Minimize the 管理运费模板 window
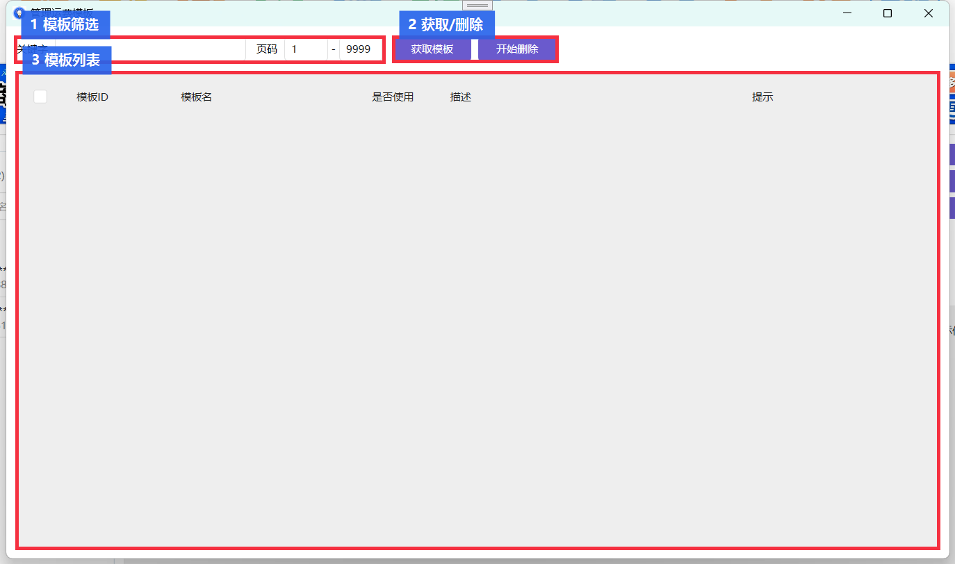 coord(847,13)
